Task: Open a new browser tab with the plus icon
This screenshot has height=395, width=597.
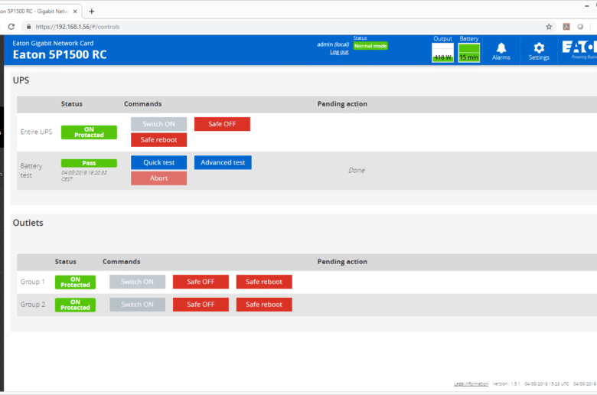Action: pyautogui.click(x=91, y=11)
